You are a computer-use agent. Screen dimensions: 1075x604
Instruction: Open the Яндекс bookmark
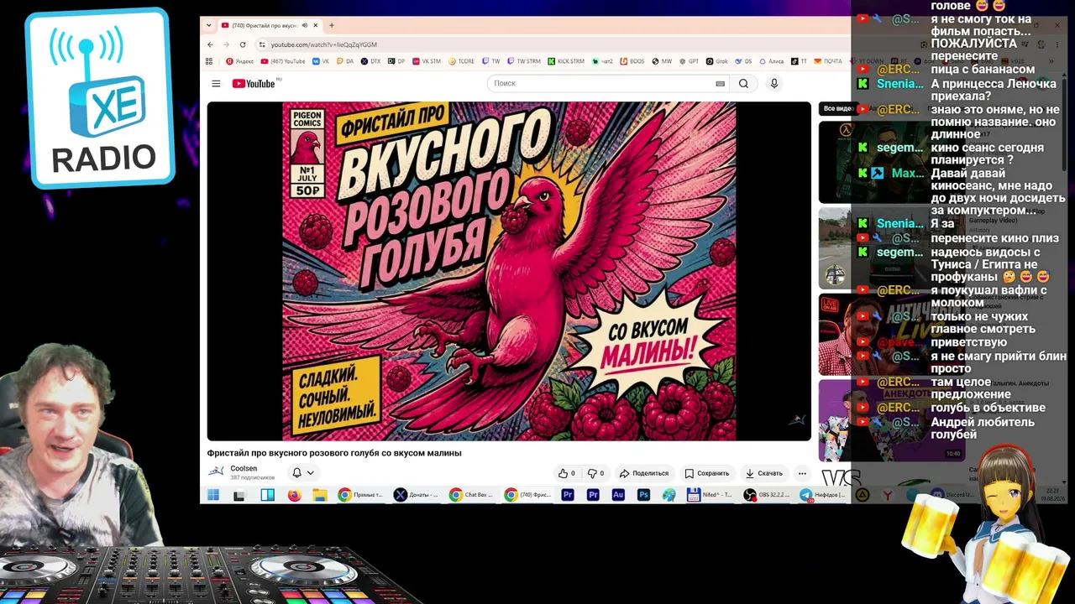click(239, 61)
